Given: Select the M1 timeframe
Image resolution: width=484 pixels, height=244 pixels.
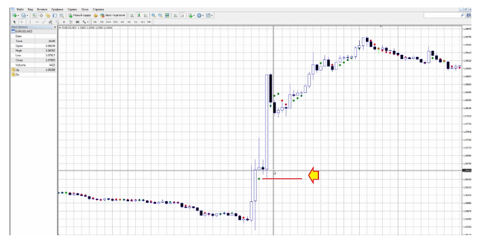Looking at the screenshot, I should tap(95, 22).
